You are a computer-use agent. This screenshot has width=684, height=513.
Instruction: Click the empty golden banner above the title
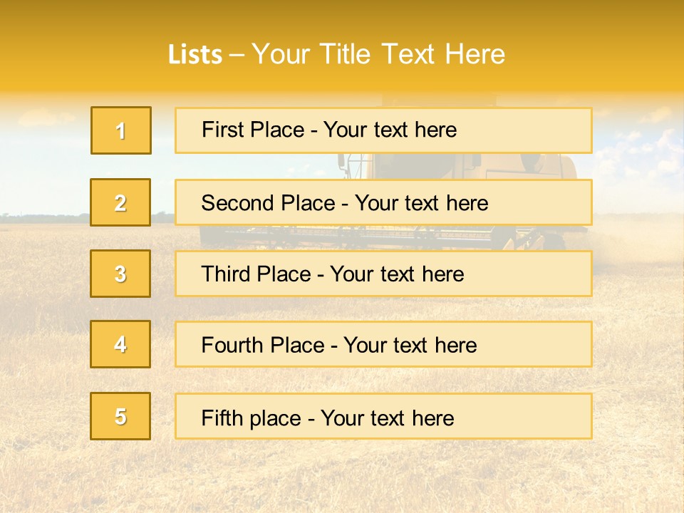341,17
